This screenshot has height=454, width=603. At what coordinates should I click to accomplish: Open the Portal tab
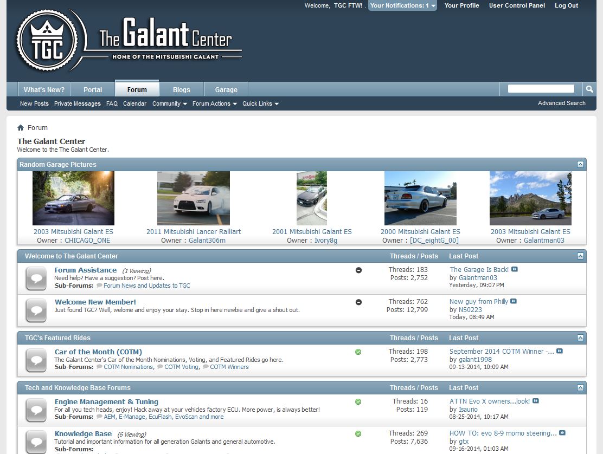(x=93, y=89)
